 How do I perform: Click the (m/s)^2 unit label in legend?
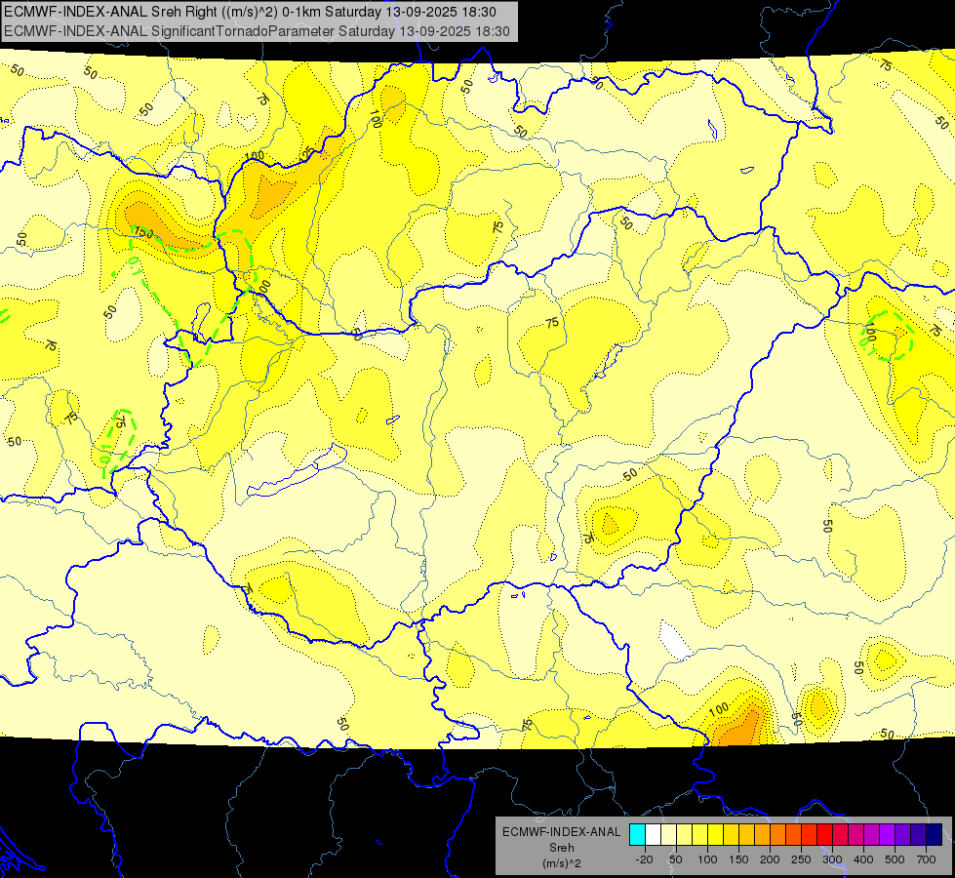pos(562,863)
